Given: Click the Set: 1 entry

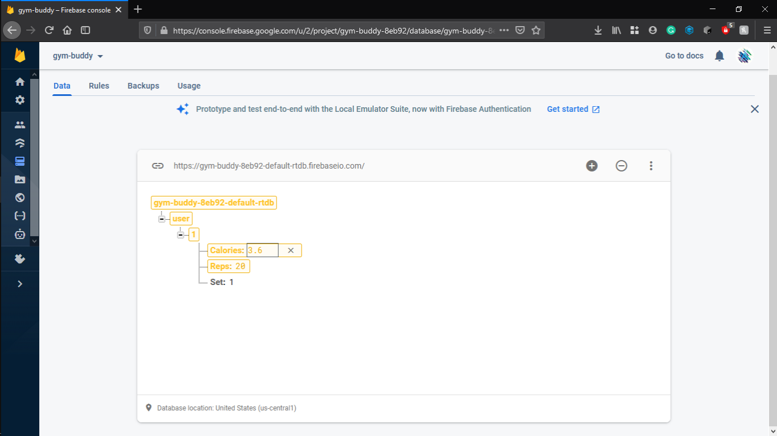Looking at the screenshot, I should coord(222,282).
